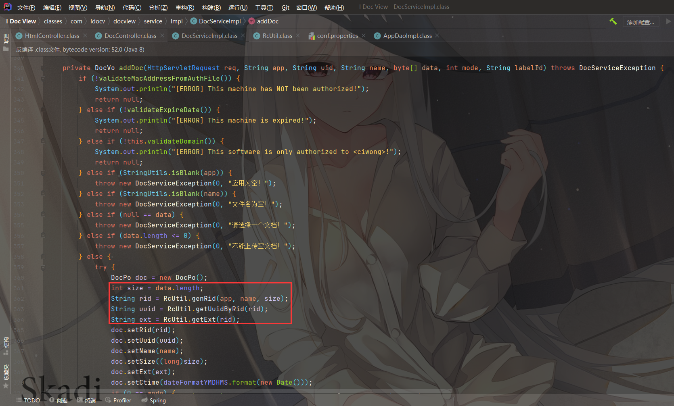The image size is (674, 406).
Task: Open the 导航(N) menu
Action: (105, 7)
